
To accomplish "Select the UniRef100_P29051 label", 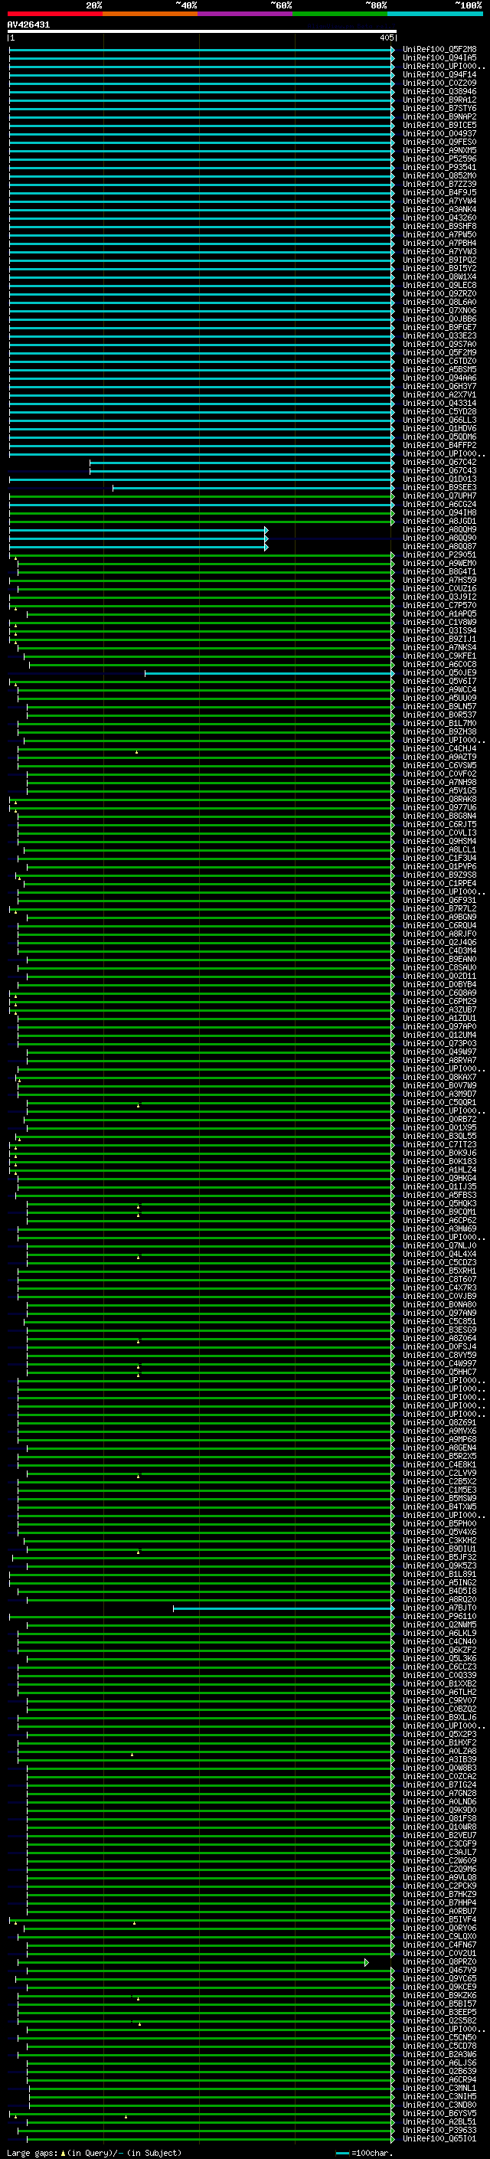I will 439,554.
